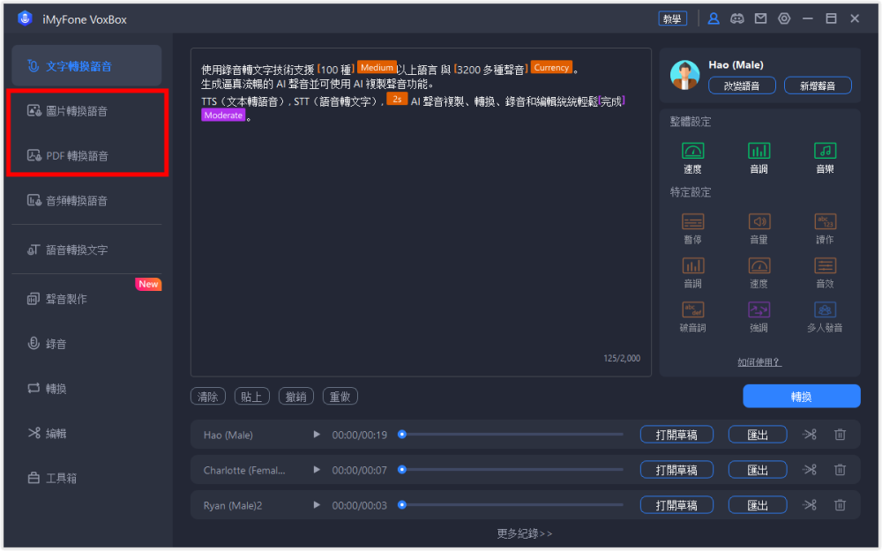The width and height of the screenshot is (882, 551).
Task: Click the Medium tag in the text
Action: tap(377, 68)
